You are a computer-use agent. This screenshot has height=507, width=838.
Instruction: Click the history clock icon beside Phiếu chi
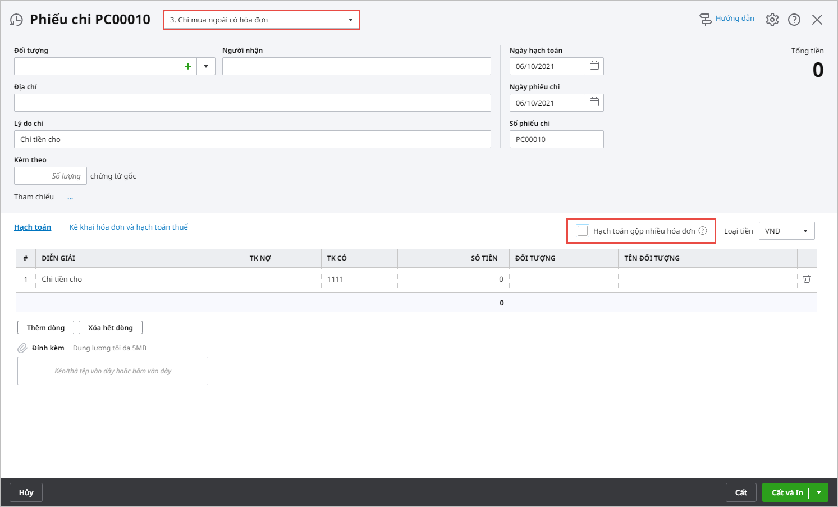[16, 20]
